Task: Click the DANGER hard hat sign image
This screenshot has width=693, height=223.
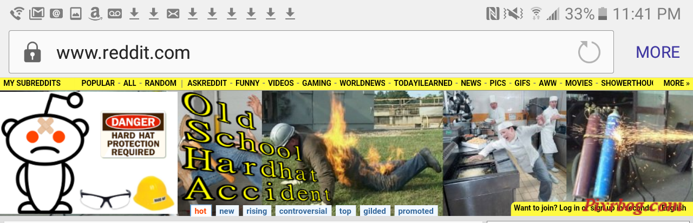Action: click(x=133, y=134)
